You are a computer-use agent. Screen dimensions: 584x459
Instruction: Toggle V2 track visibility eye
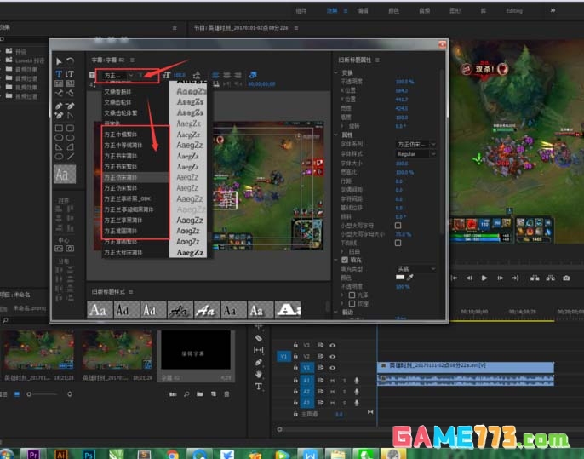(x=332, y=357)
